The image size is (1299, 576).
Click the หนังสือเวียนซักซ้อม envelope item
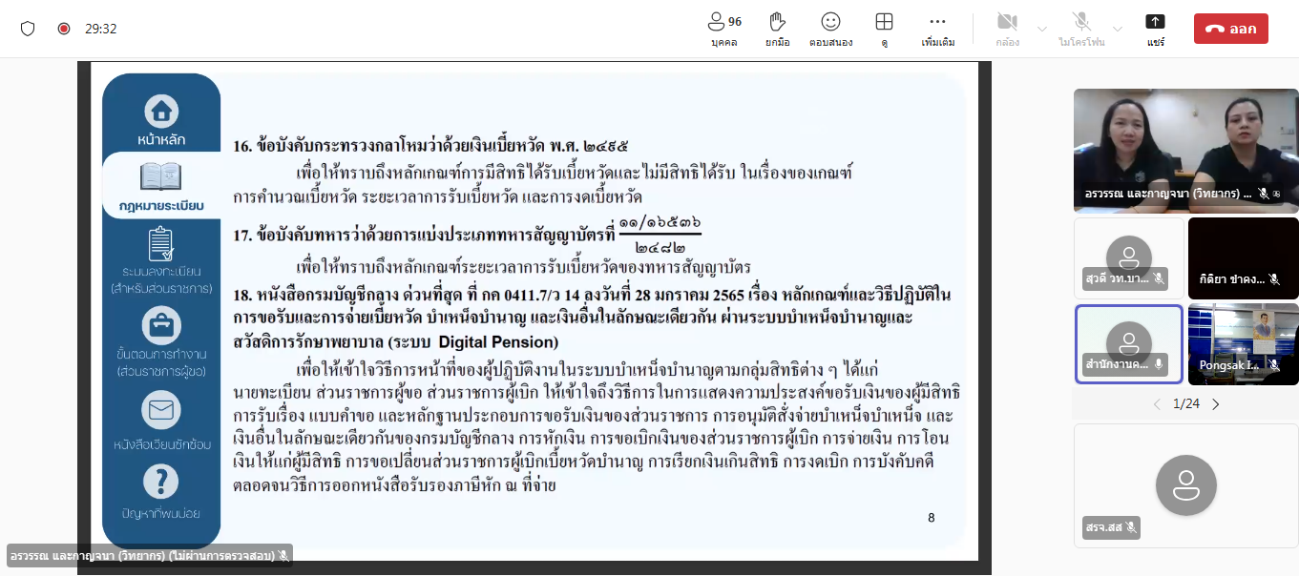click(161, 422)
